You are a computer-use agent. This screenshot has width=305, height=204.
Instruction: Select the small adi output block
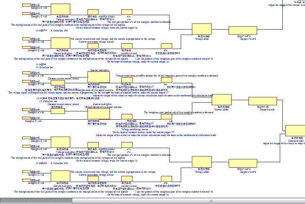click(166, 116)
